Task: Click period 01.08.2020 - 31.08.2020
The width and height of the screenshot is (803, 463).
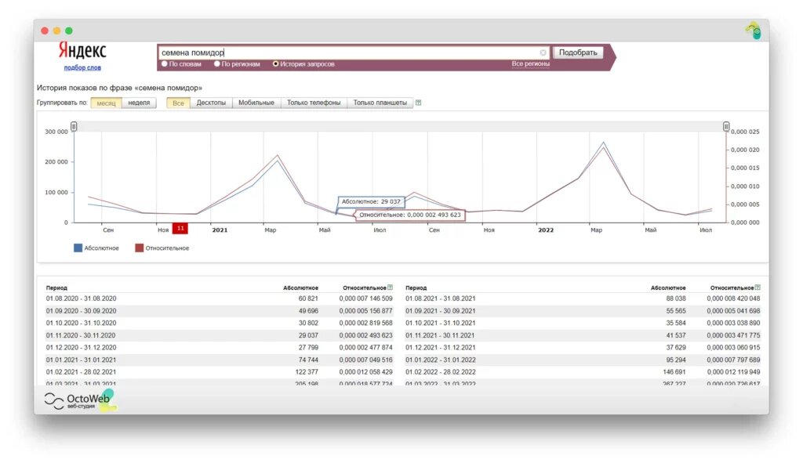Action: point(81,298)
